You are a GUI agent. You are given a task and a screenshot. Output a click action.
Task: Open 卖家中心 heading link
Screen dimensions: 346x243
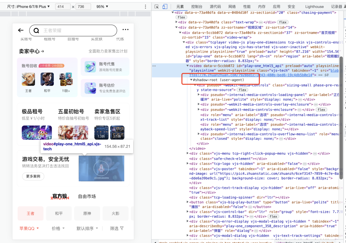tap(31, 51)
